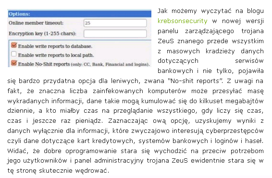Viewport: 272px width, 178px height.
Task: Click the Encryption key (1-255 chars) label
Action: pyautogui.click(x=42, y=34)
